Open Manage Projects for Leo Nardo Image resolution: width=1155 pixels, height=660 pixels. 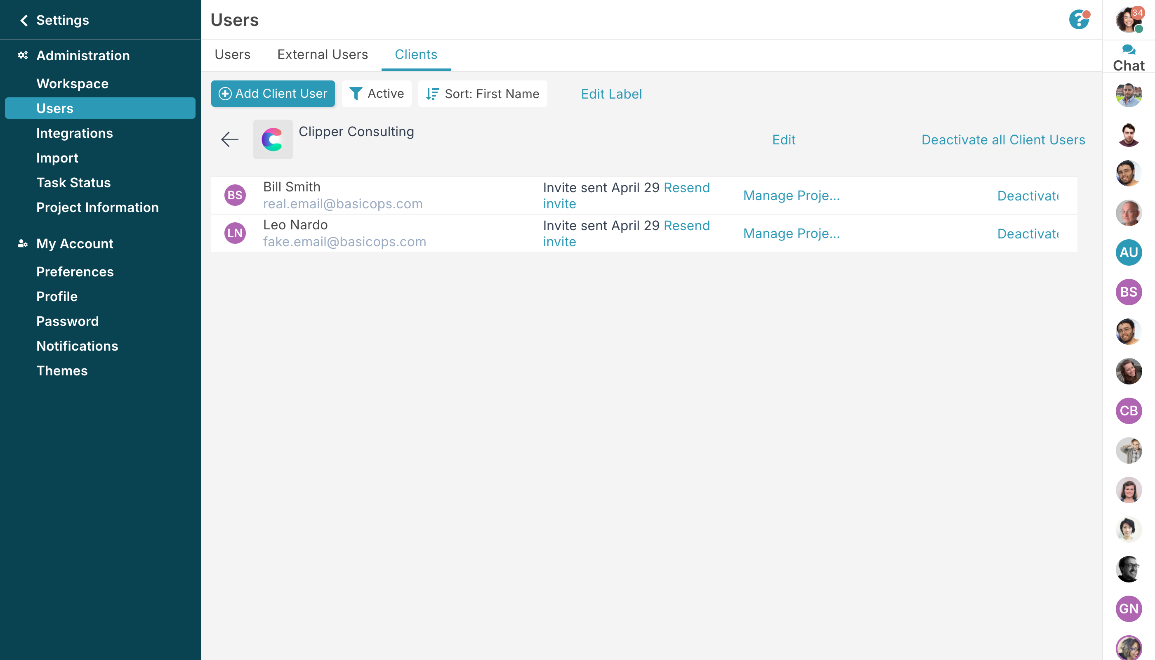point(791,233)
